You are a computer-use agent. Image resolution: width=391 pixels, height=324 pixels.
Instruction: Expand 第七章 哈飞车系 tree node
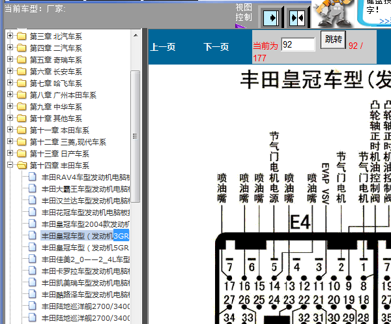click(10, 82)
